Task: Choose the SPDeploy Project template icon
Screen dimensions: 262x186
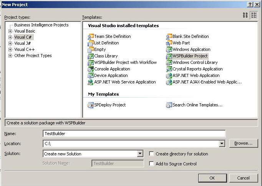Action: coord(91,105)
